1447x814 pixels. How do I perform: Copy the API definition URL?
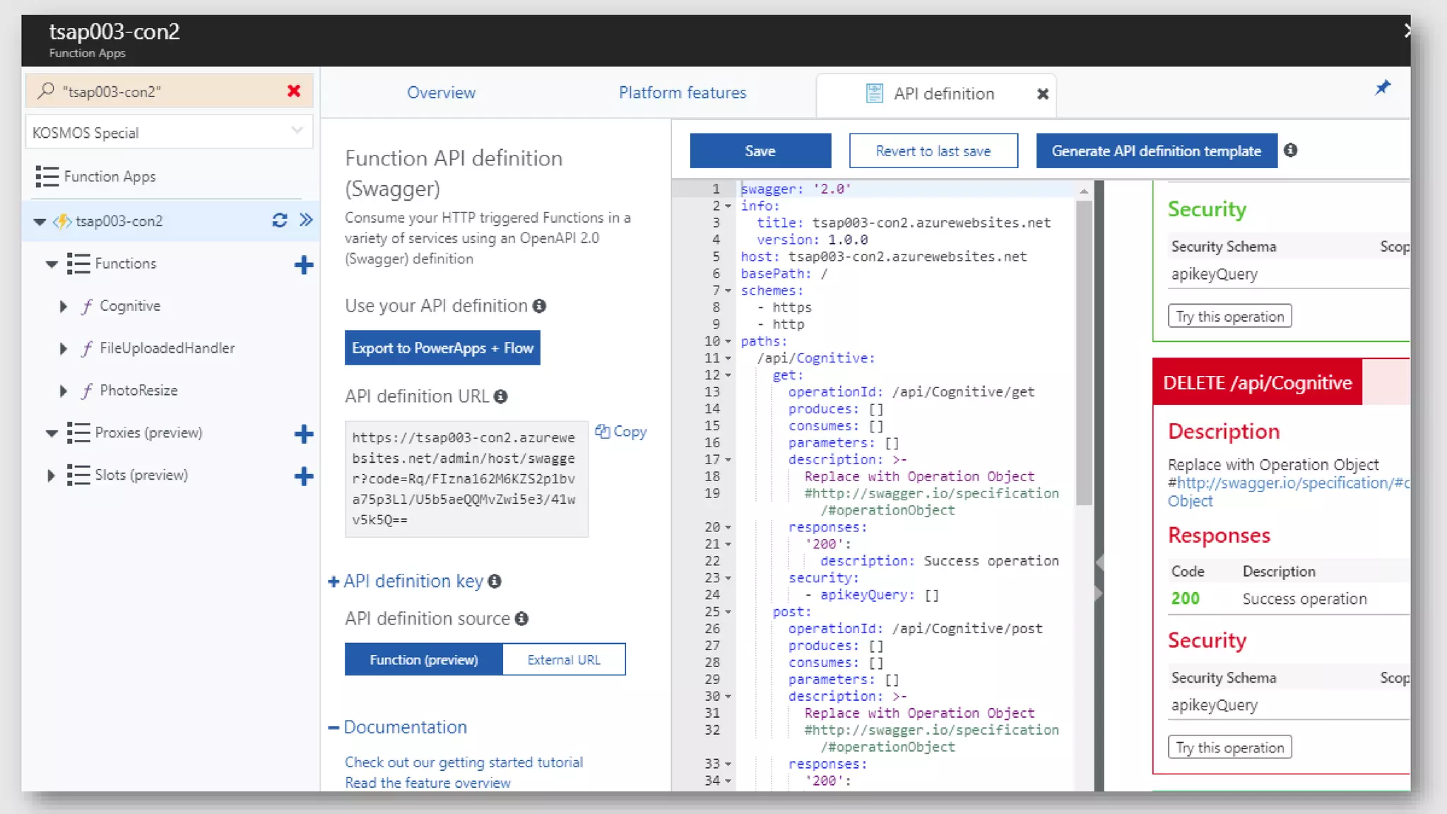621,432
